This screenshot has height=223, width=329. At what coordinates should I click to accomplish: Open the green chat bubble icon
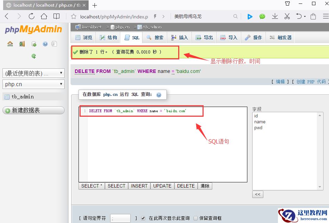coord(262,16)
